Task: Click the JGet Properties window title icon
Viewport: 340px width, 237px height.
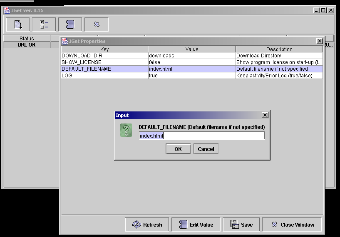Action: click(x=65, y=41)
